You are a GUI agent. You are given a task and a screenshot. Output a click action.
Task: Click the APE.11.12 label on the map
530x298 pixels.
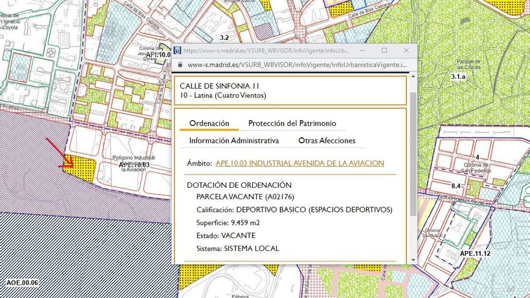[475, 253]
